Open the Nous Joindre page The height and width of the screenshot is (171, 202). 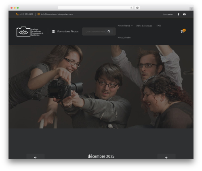124,38
